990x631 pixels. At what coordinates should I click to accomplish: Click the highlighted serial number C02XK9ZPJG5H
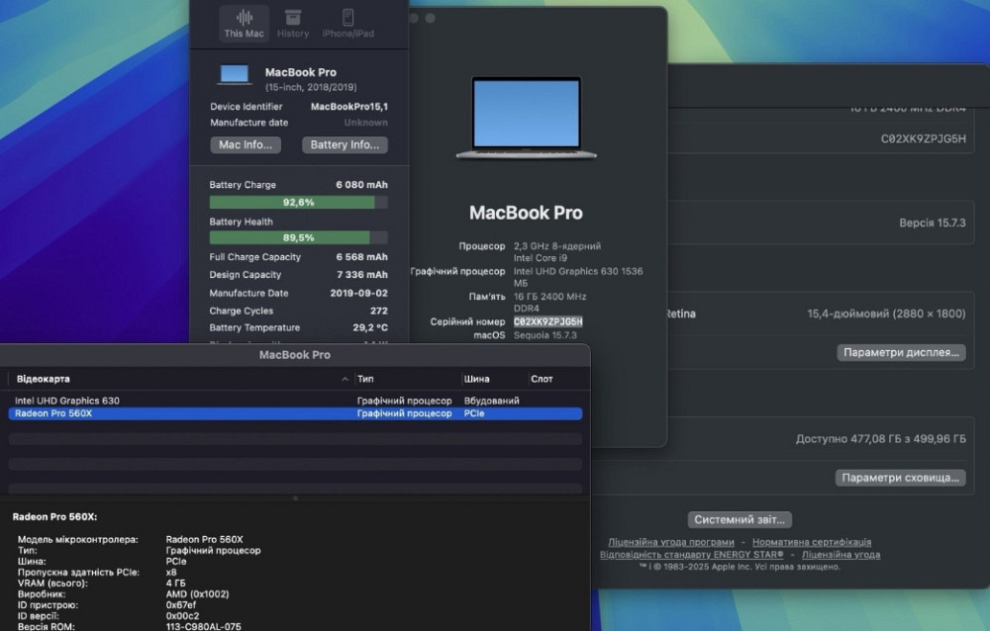[547, 321]
